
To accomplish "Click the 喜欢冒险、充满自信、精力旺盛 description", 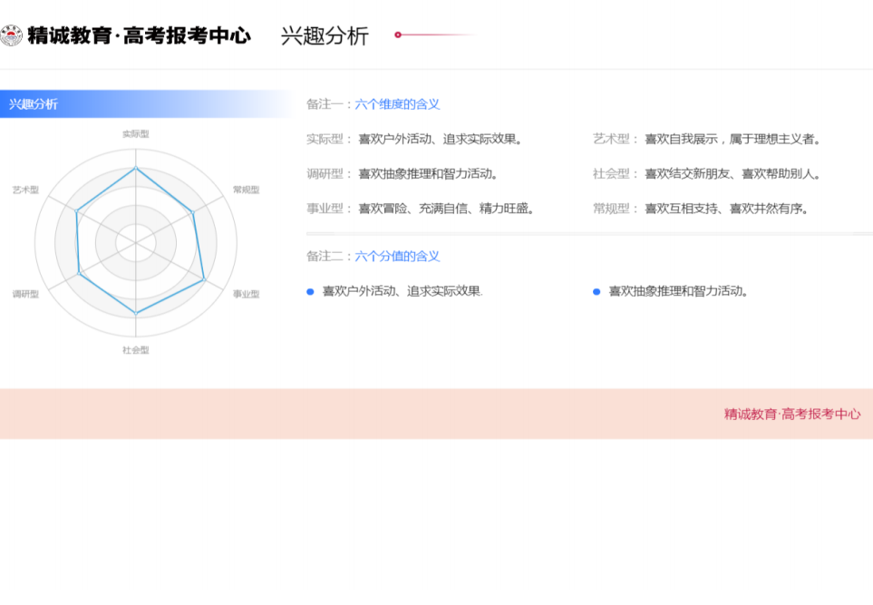I will pyautogui.click(x=447, y=209).
